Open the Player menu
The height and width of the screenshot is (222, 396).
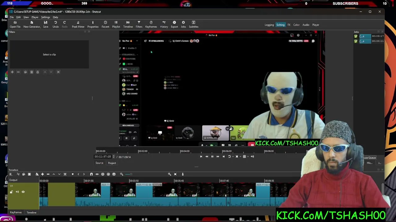tap(35, 17)
